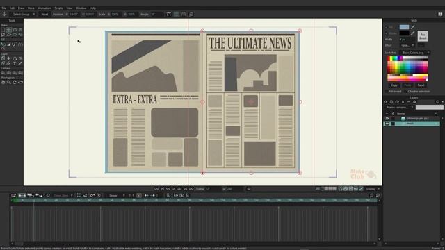Screen dimensions: 445x250
Task: Open the Scripts menu
Action: coord(58,8)
